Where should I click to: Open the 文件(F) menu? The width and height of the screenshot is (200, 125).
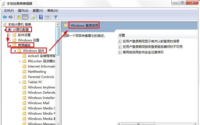click(x=9, y=11)
